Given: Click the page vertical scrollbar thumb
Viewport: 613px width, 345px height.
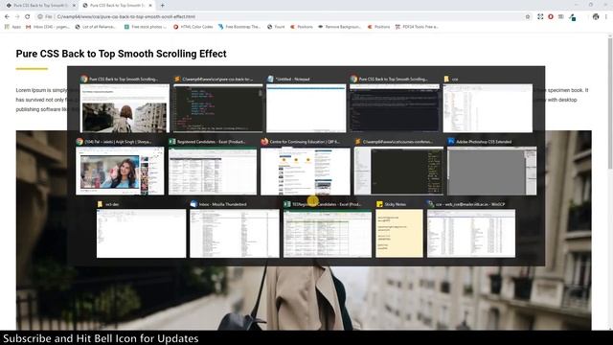Looking at the screenshot, I should click(610, 103).
